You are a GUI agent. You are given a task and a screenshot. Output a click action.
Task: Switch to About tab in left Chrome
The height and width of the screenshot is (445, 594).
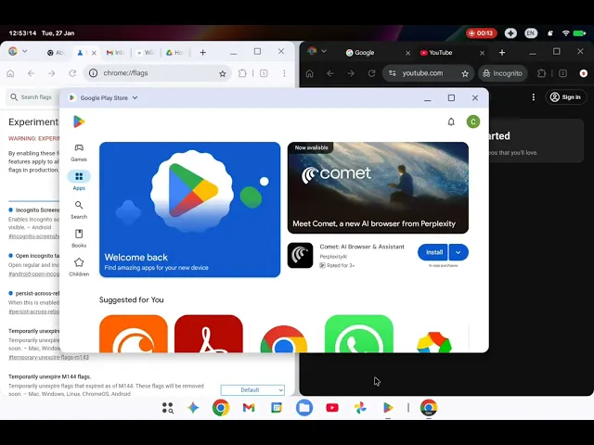coord(56,53)
